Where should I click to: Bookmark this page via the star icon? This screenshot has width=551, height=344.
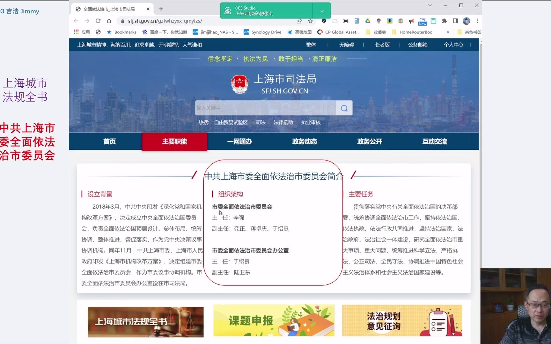[310, 21]
